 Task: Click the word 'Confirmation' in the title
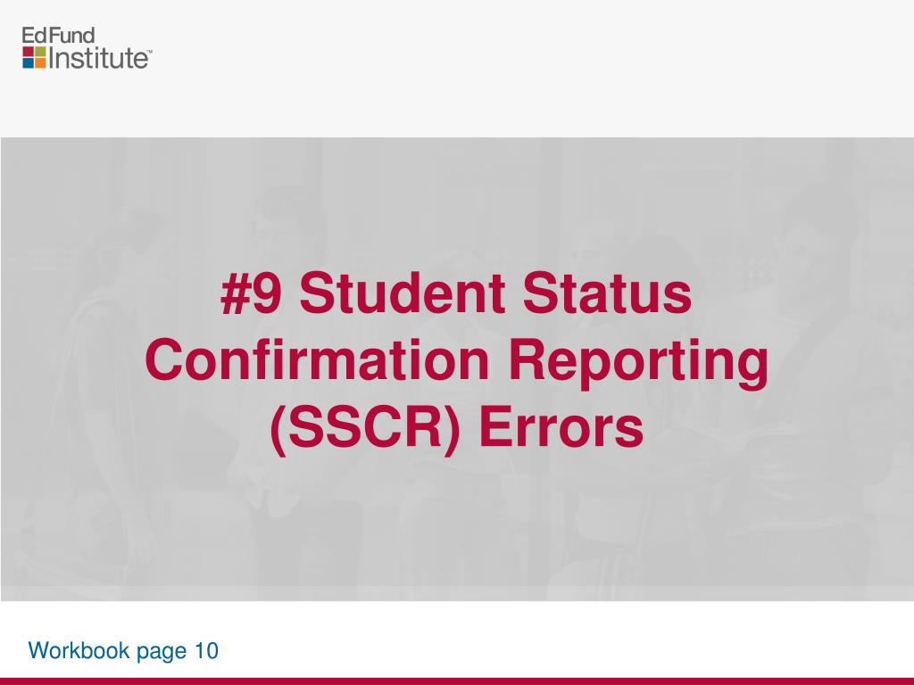[x=317, y=360]
